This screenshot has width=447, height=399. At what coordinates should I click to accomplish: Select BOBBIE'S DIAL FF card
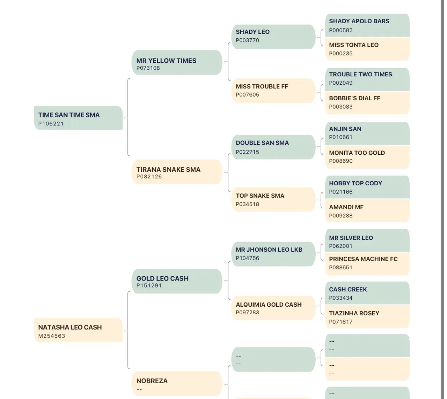click(367, 103)
